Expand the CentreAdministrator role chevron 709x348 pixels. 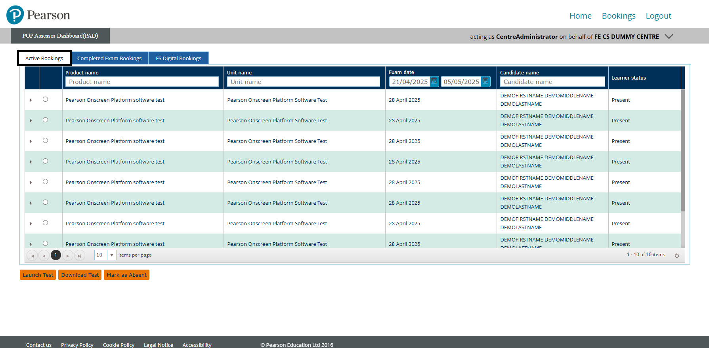pos(669,36)
